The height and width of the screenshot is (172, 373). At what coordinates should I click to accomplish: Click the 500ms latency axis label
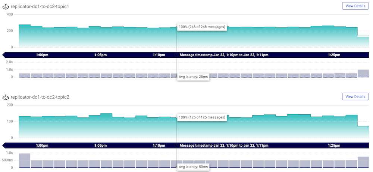tap(8, 160)
